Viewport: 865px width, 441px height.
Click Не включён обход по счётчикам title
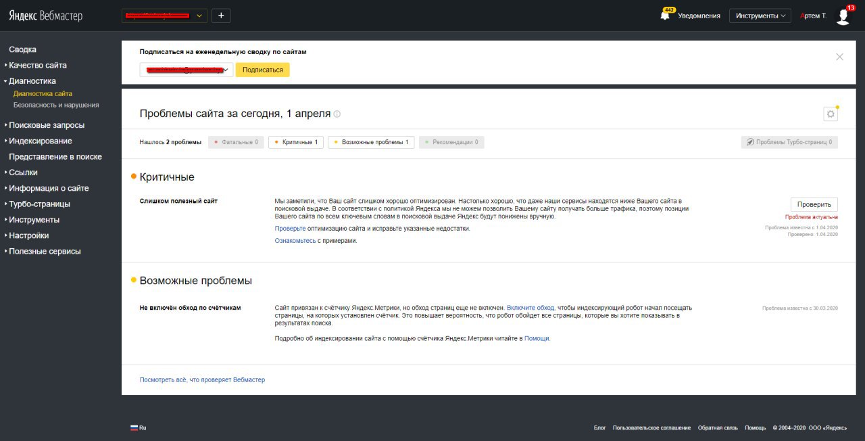click(190, 308)
